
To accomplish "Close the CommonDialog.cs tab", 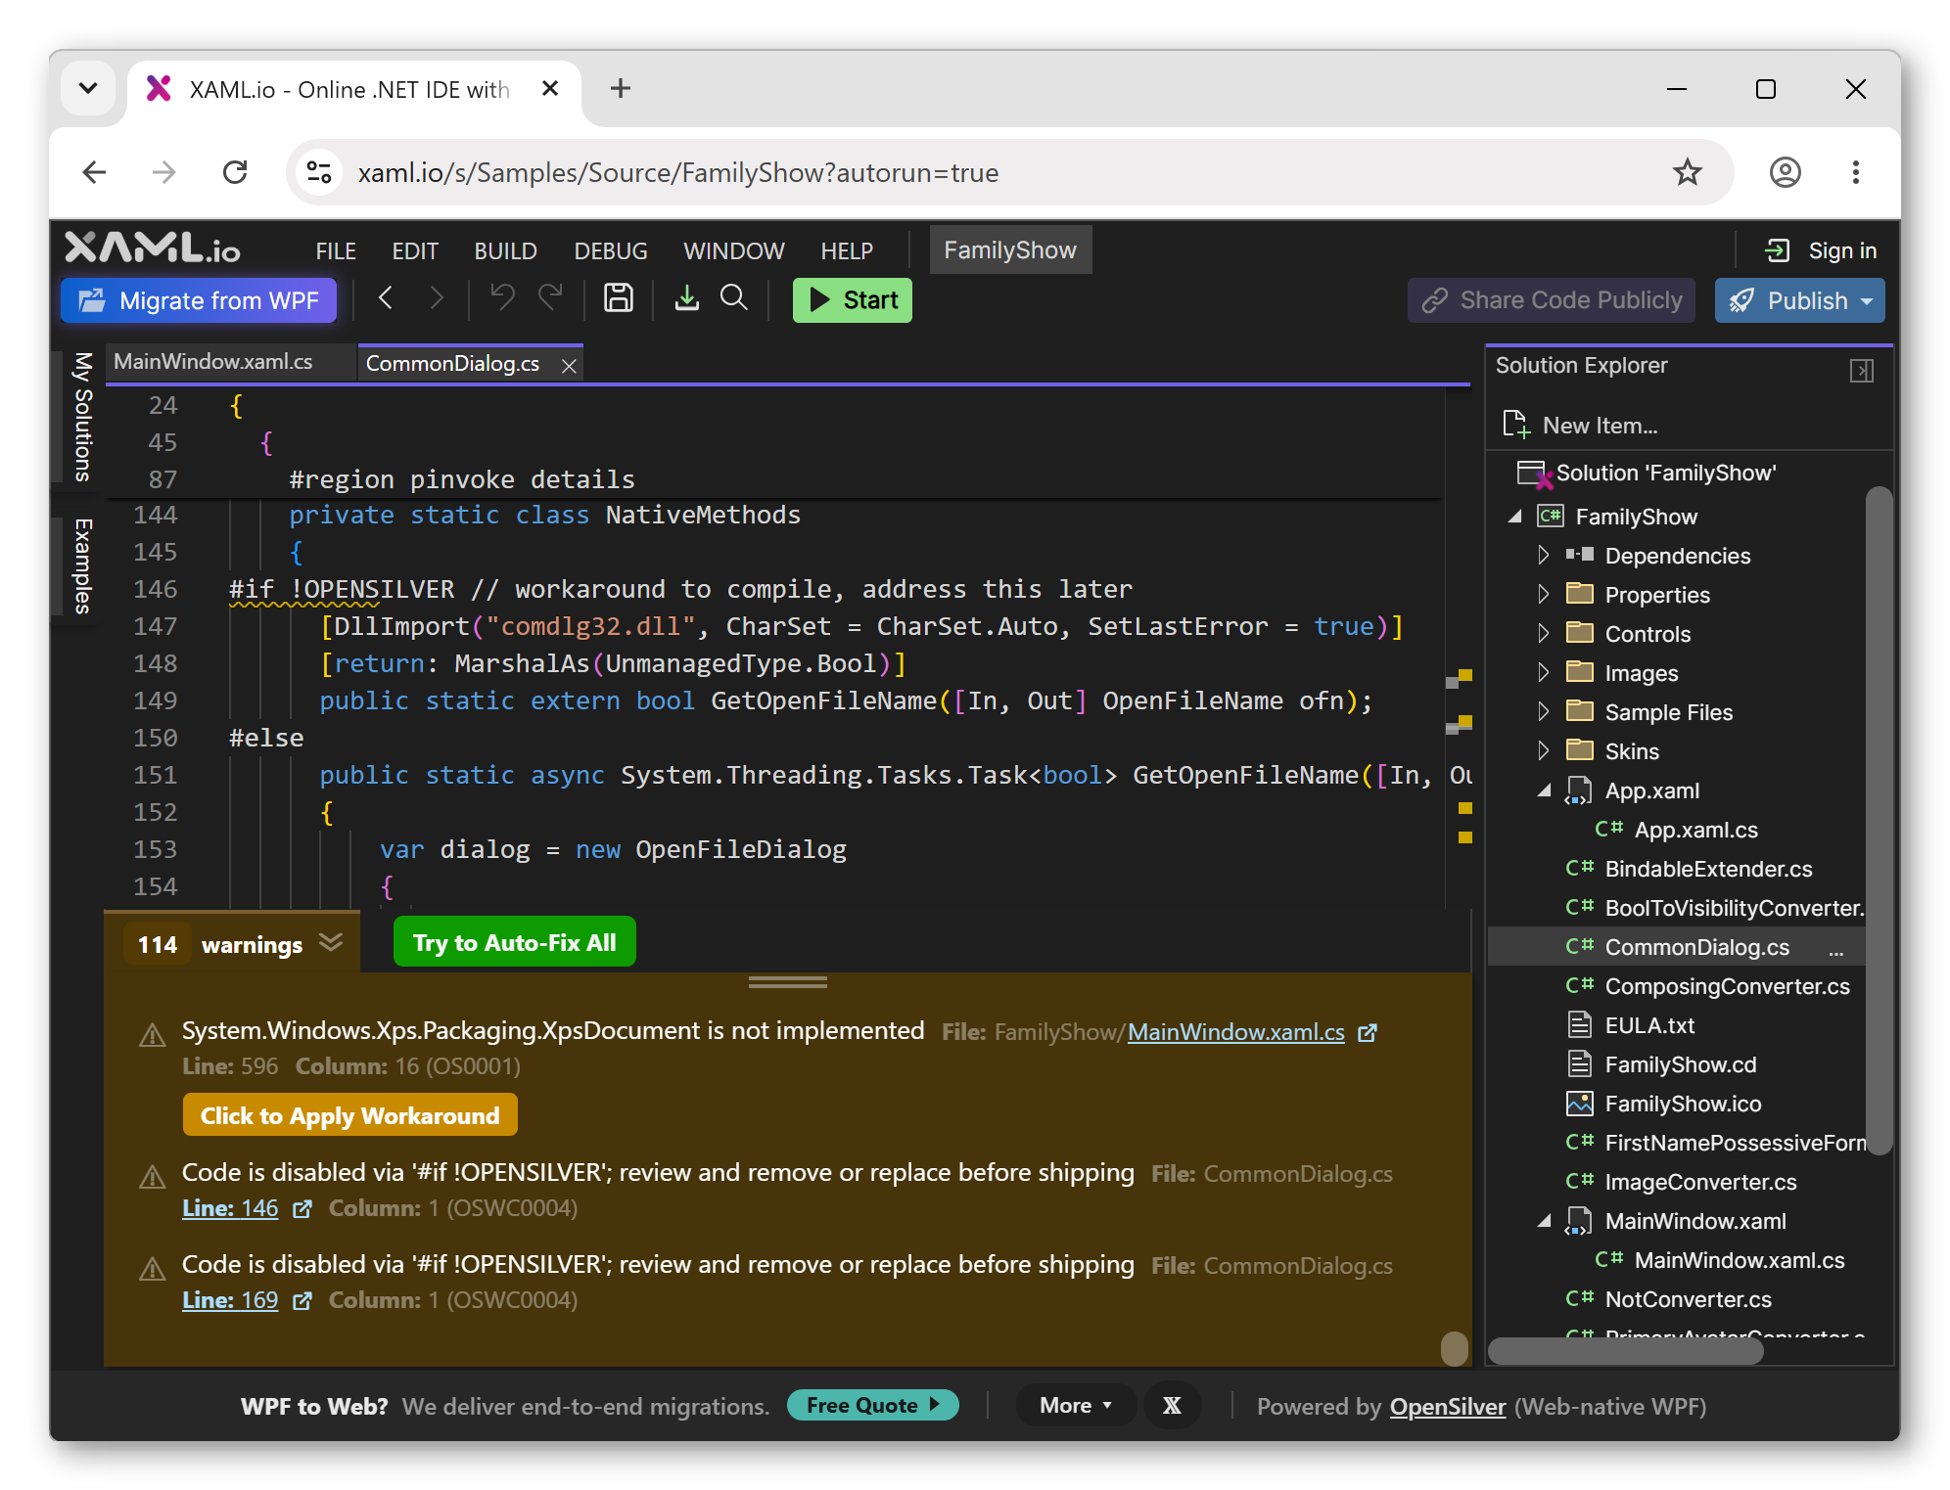I will coord(568,365).
